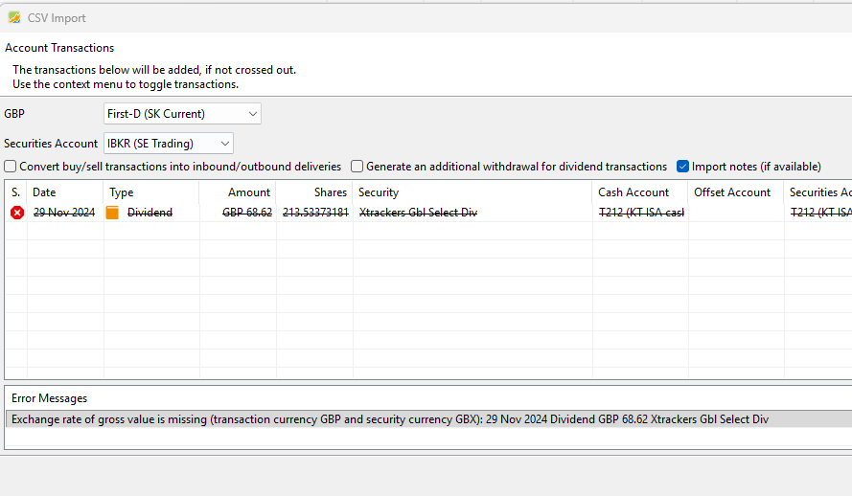Click the CSV Import window icon

click(14, 17)
